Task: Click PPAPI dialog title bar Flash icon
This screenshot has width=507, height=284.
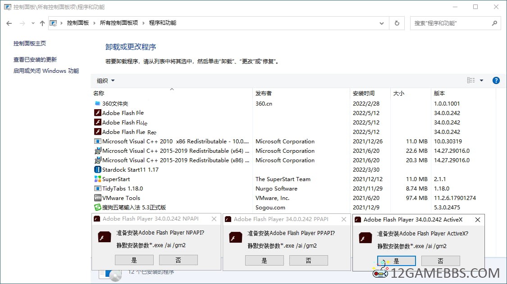Action: tap(228, 219)
